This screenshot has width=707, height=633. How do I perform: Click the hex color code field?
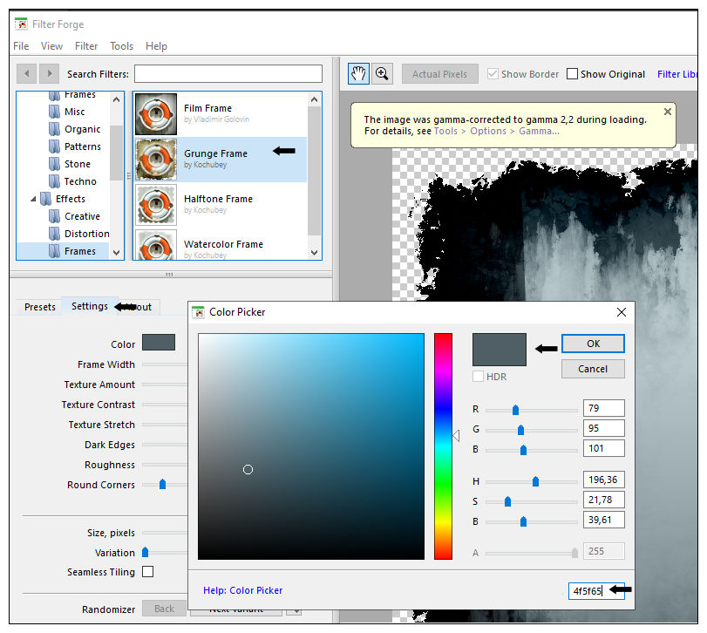click(x=596, y=590)
